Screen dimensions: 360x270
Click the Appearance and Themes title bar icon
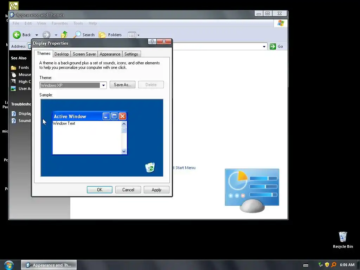(x=12, y=15)
